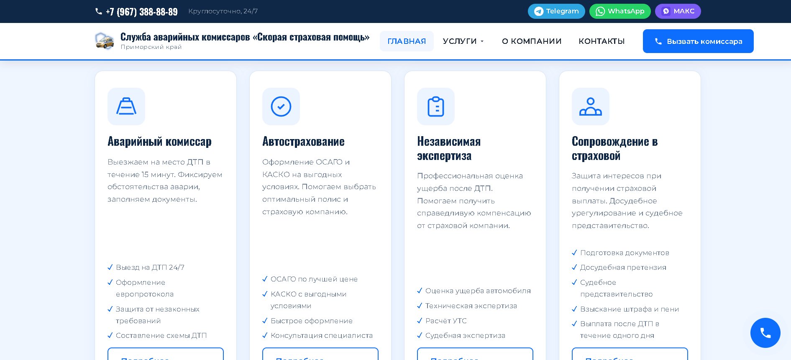Click the Круглосуточно, 24/7 label

223,11
